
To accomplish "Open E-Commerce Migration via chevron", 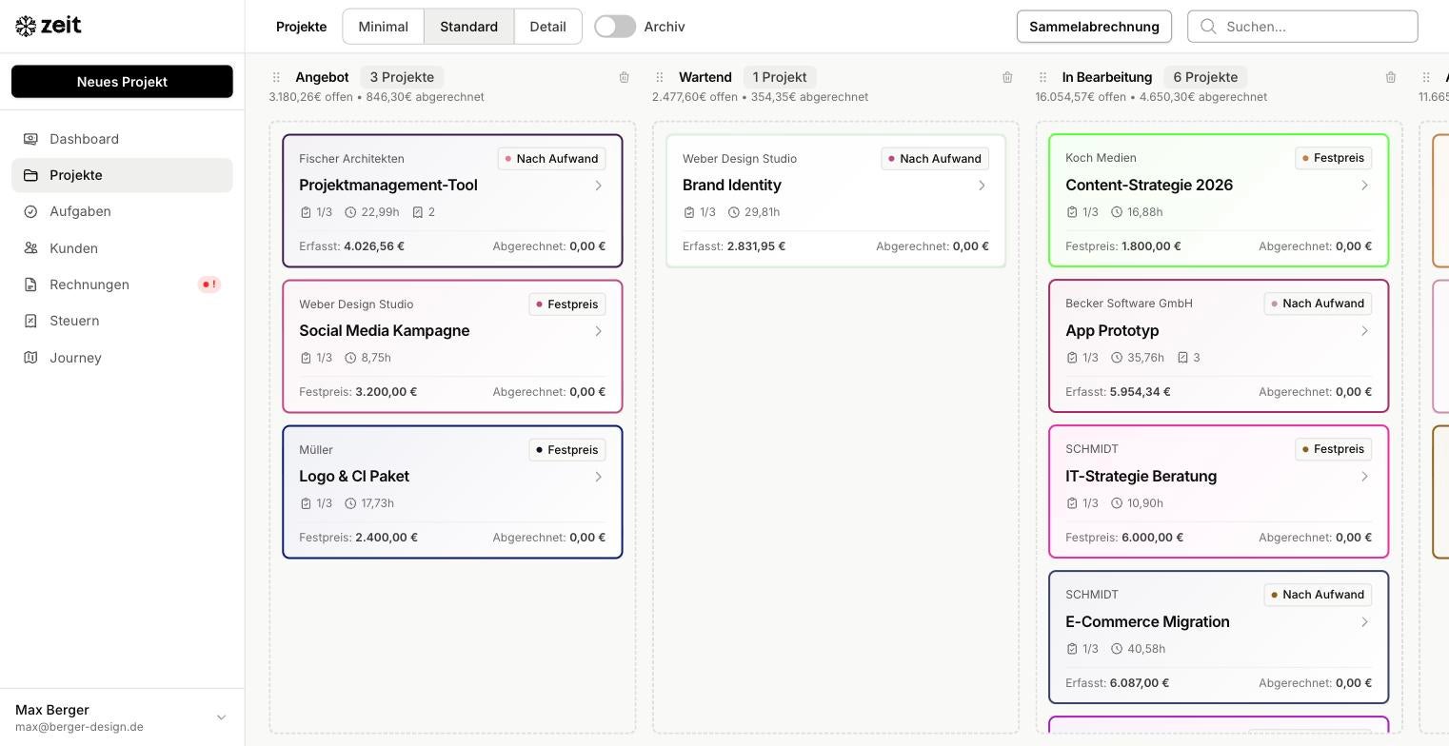I will pos(1364,622).
